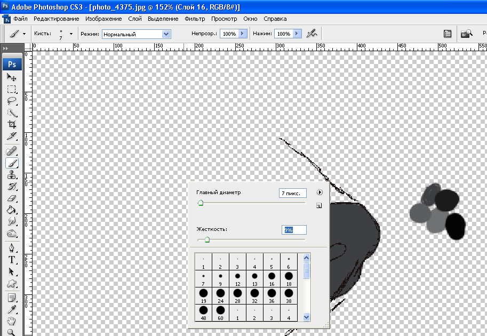Open the Режим blending mode dropdown
This screenshot has width=487, height=336.
point(166,34)
